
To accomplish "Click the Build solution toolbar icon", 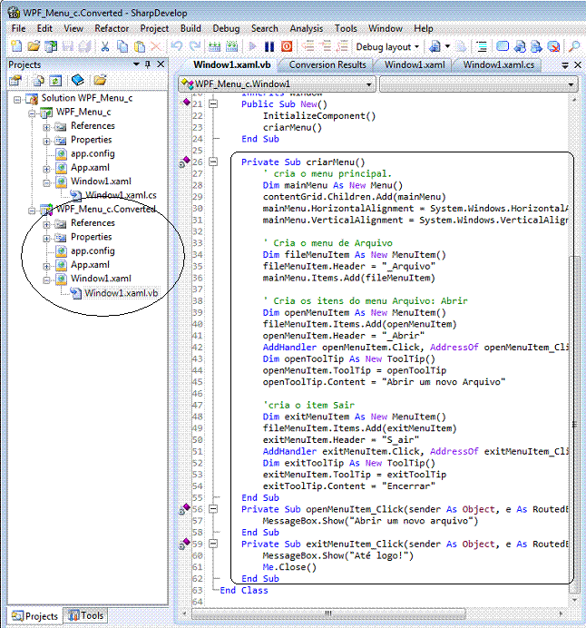I will coord(215,46).
